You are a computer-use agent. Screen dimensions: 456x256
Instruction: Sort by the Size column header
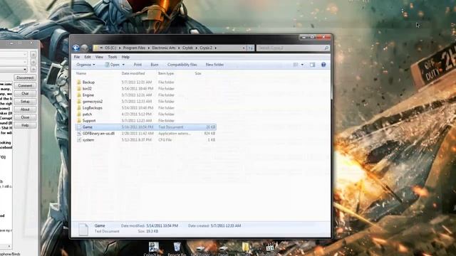pos(198,73)
